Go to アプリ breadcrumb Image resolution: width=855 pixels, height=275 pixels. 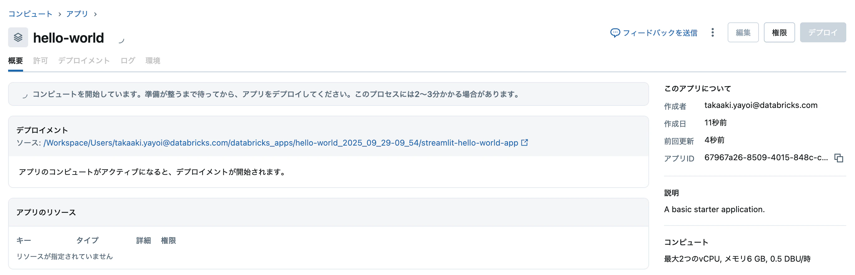(x=77, y=14)
